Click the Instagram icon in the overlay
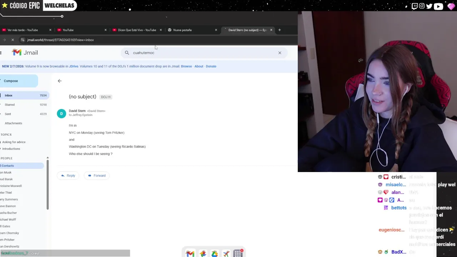This screenshot has width=457, height=257. tap(422, 6)
